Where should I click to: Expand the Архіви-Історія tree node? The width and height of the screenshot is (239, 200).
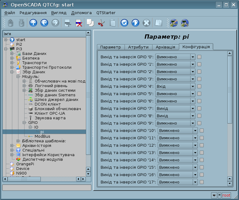12,145
